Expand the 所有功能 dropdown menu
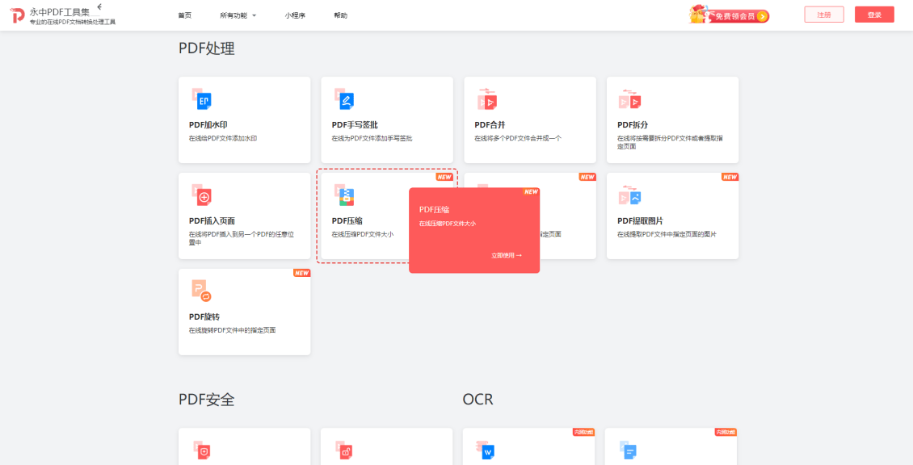 (x=238, y=15)
